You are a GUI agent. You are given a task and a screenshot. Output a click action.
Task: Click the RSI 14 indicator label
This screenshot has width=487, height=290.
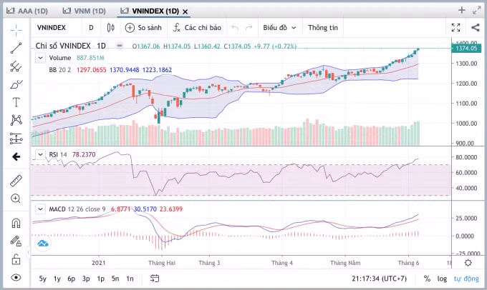(58, 154)
